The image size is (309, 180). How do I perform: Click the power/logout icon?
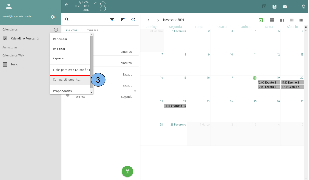[303, 6]
